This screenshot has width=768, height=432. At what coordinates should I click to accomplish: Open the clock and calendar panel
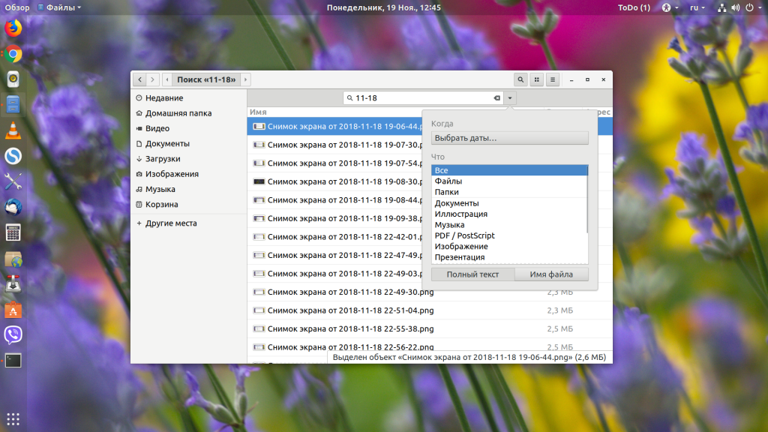pos(383,7)
